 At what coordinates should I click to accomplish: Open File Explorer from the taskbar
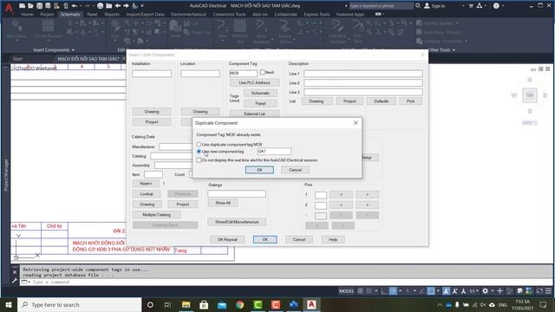tap(186, 304)
